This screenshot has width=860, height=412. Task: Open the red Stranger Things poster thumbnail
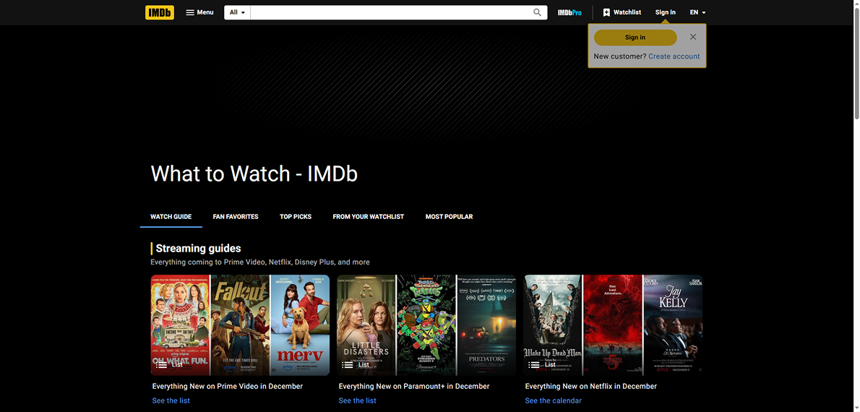(x=613, y=325)
